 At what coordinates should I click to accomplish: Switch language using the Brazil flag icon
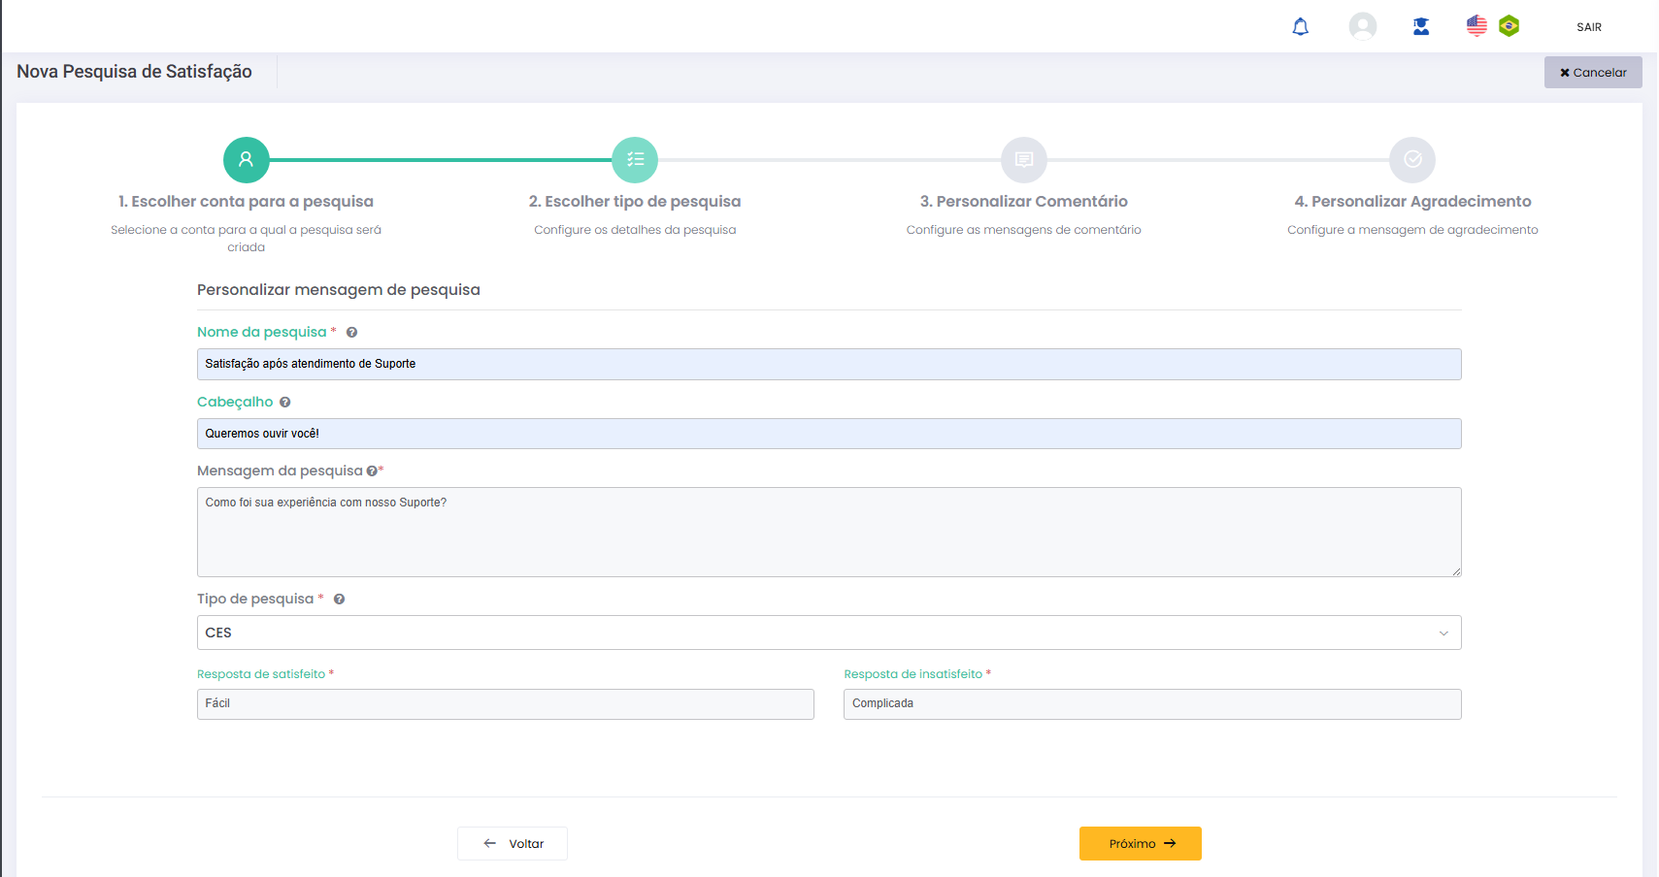[1509, 26]
